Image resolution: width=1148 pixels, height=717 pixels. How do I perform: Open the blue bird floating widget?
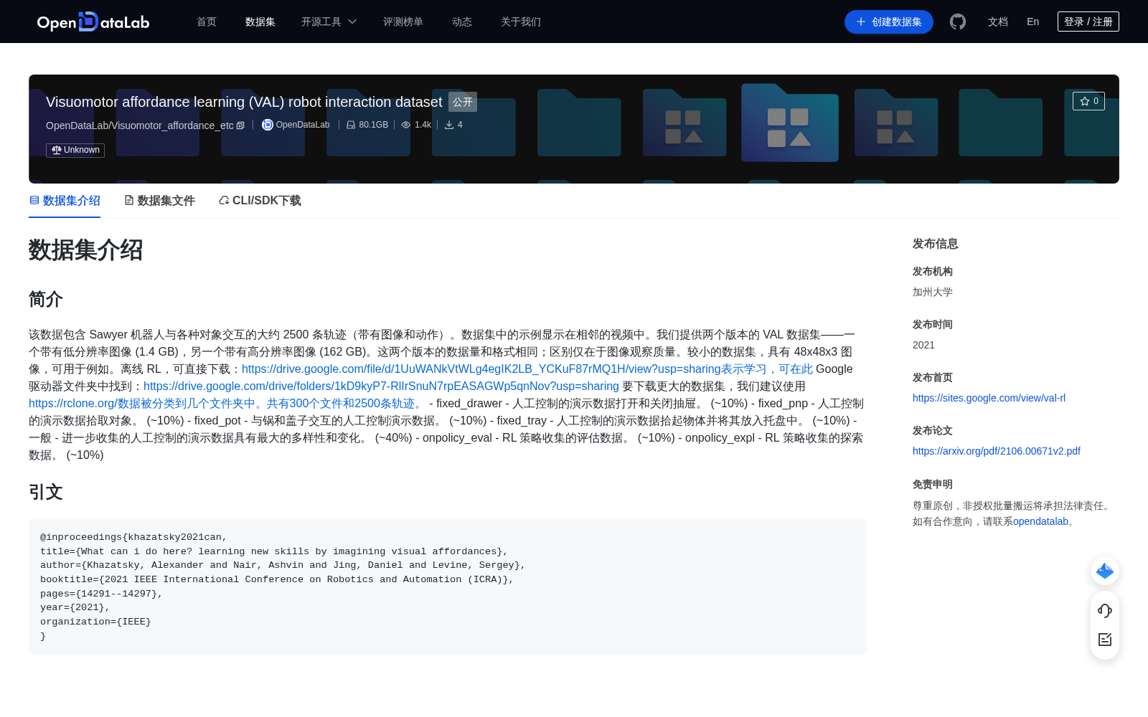point(1105,571)
